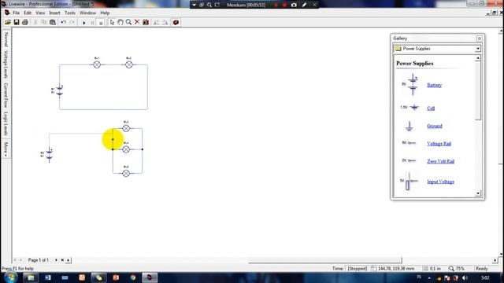Select the Ground symbol thumbnail in Gallery

(x=409, y=126)
